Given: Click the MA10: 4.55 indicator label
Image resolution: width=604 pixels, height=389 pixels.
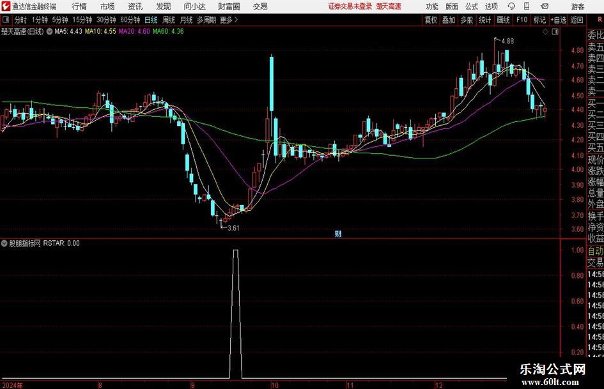Looking at the screenshot, I should pyautogui.click(x=100, y=31).
